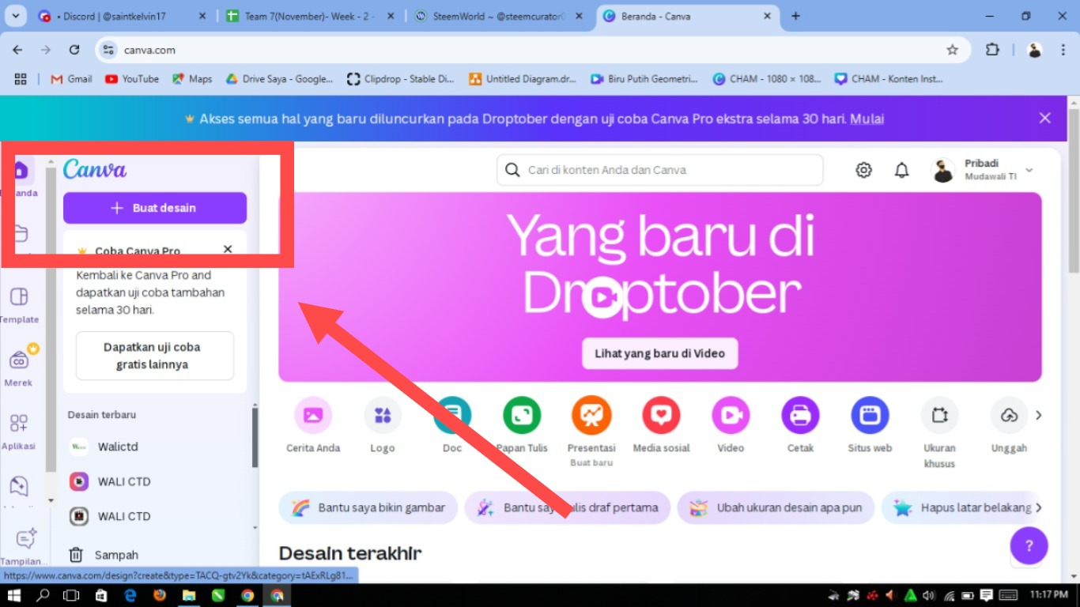The width and height of the screenshot is (1080, 607).
Task: Click the Mulai link in the top banner
Action: pyautogui.click(x=867, y=119)
